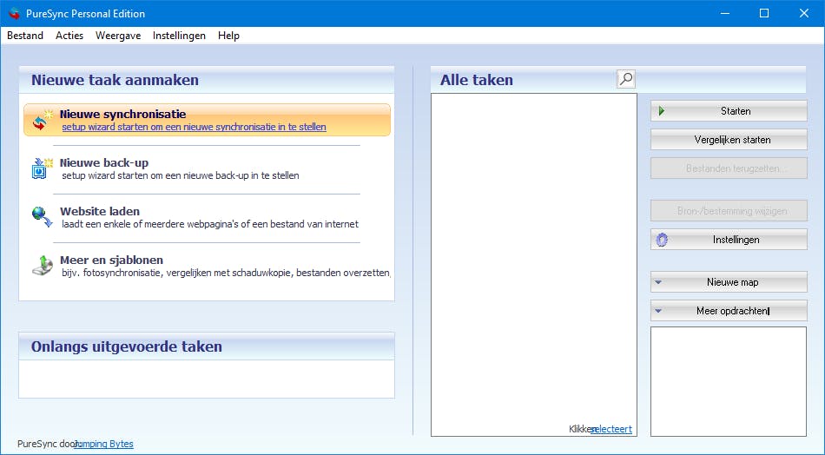Select the Website laden heading
This screenshot has width=825, height=455.
[100, 212]
